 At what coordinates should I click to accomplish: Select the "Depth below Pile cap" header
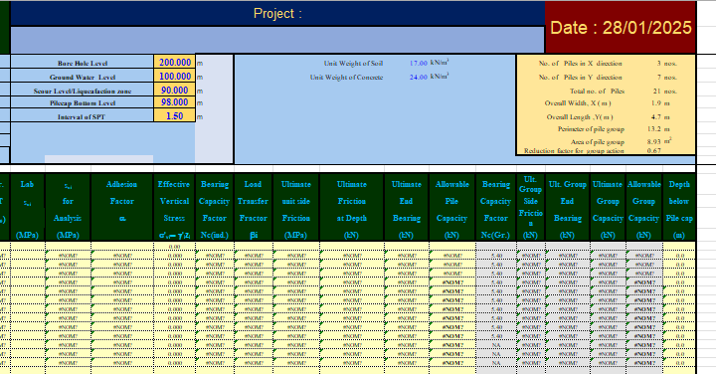pos(679,208)
